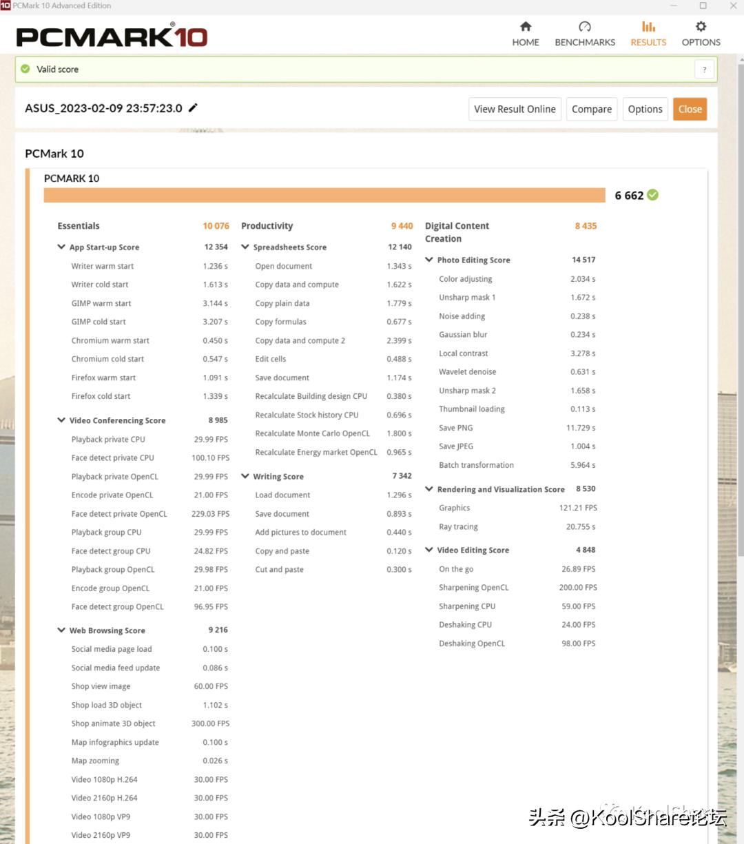
Task: Click the Valid score green check icon
Action: 25,69
